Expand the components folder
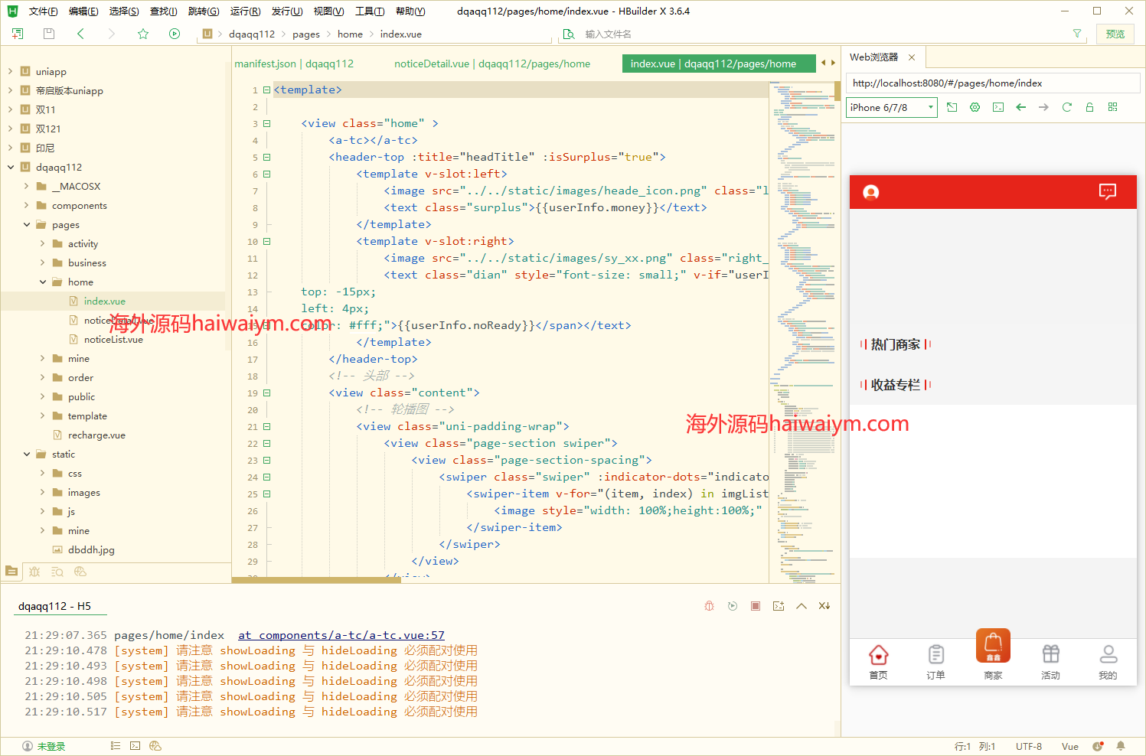The image size is (1146, 756). tap(27, 206)
